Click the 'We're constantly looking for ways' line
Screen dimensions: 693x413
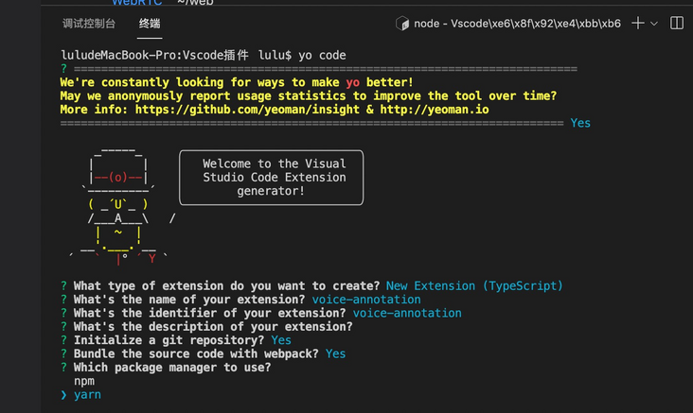click(x=237, y=82)
